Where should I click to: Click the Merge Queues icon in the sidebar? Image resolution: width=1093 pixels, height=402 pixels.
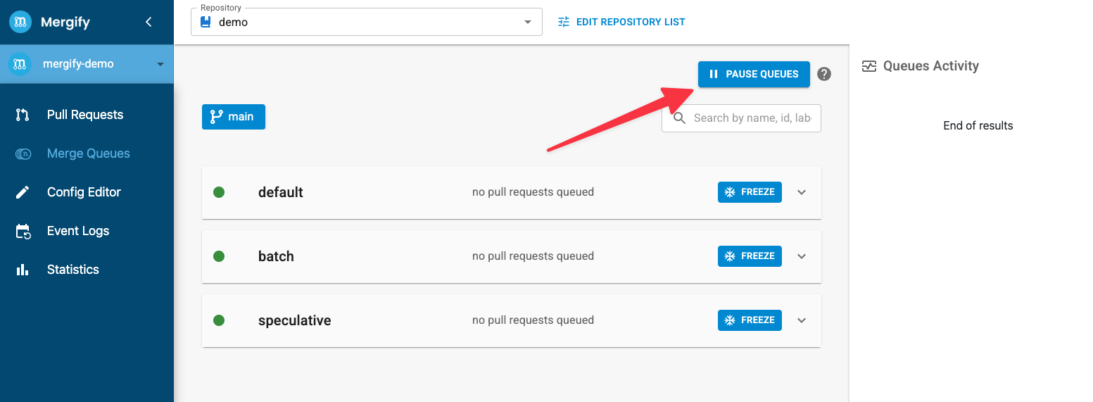tap(23, 153)
